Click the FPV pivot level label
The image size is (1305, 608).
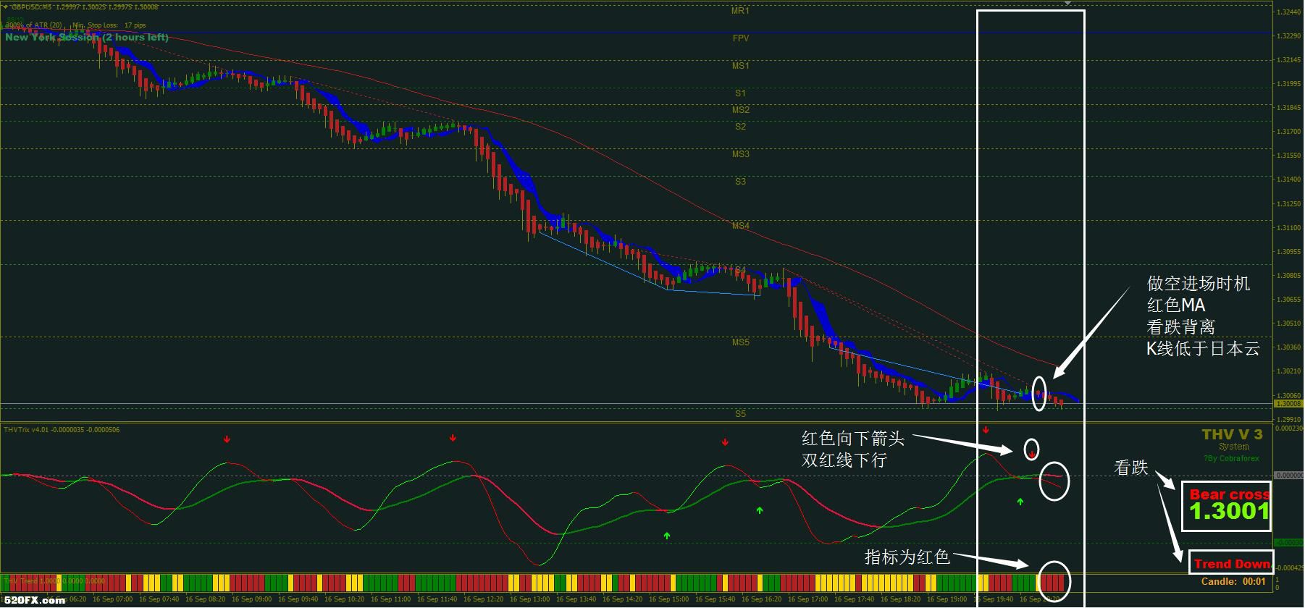click(740, 38)
